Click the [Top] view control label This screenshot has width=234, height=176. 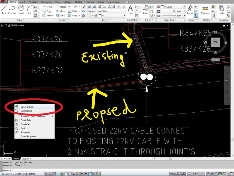(7, 26)
